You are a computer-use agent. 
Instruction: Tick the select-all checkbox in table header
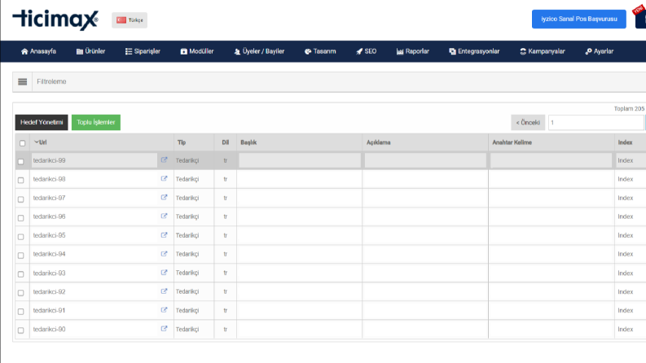(x=22, y=143)
